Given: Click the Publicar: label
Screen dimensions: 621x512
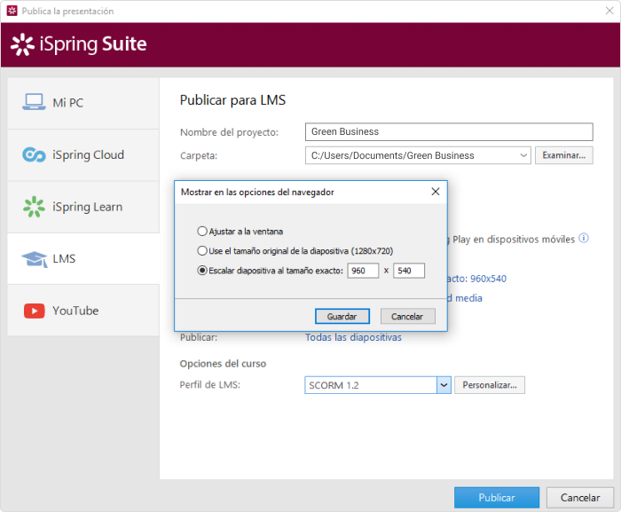Looking at the screenshot, I should 199,337.
